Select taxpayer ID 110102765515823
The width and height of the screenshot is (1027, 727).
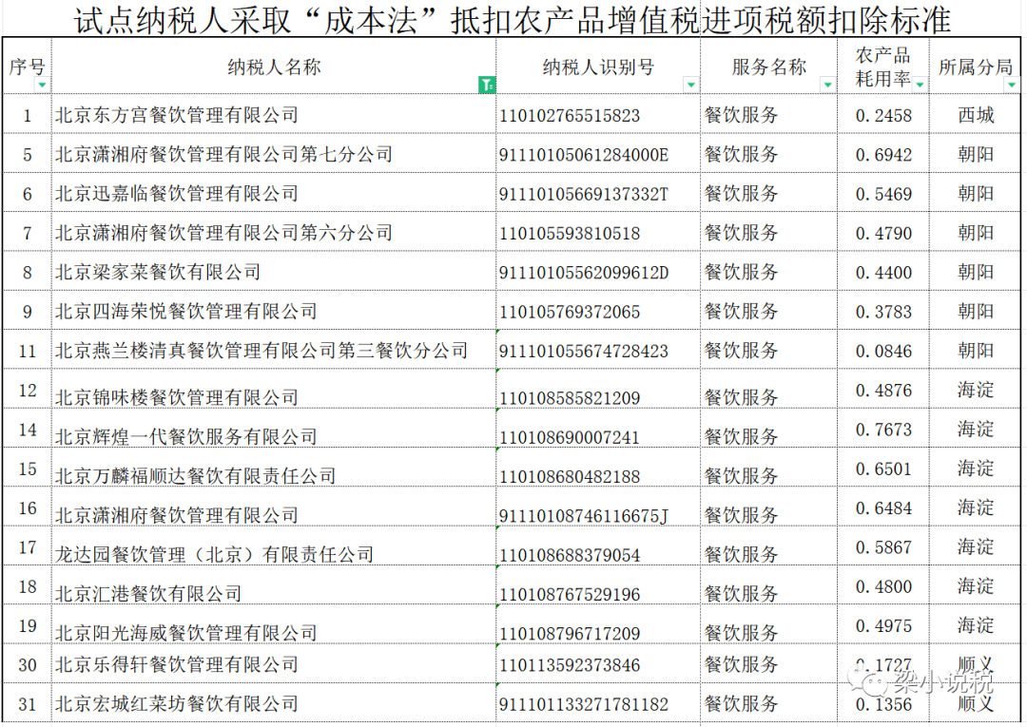point(598,114)
